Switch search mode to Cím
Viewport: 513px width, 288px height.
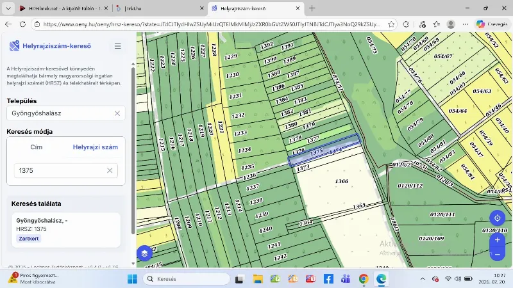37,147
